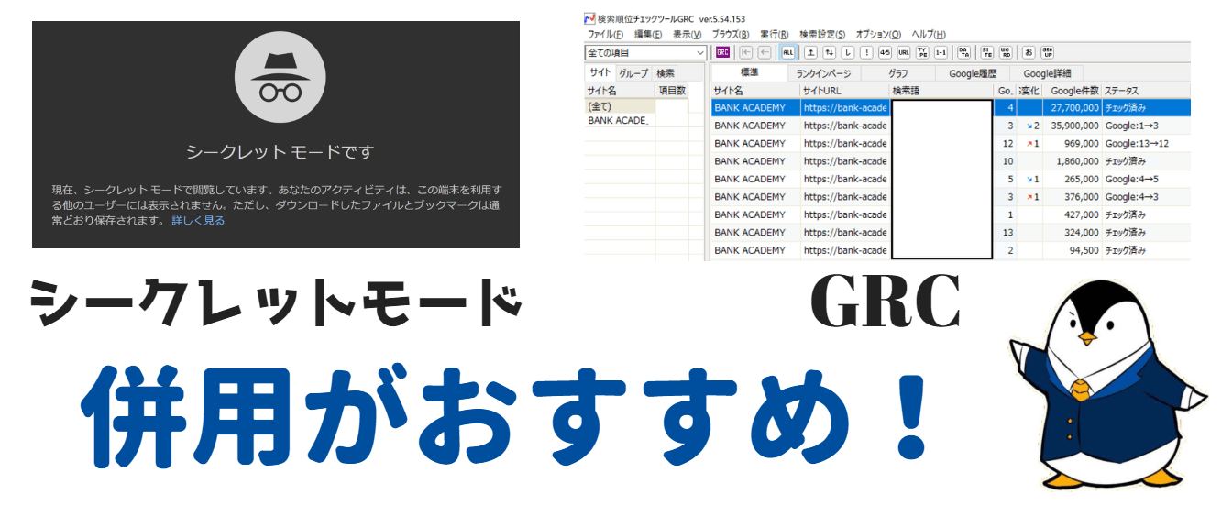Viewport: 1221px width, 516px height.
Task: Click the GROUP toolbar icon
Action: click(1048, 52)
